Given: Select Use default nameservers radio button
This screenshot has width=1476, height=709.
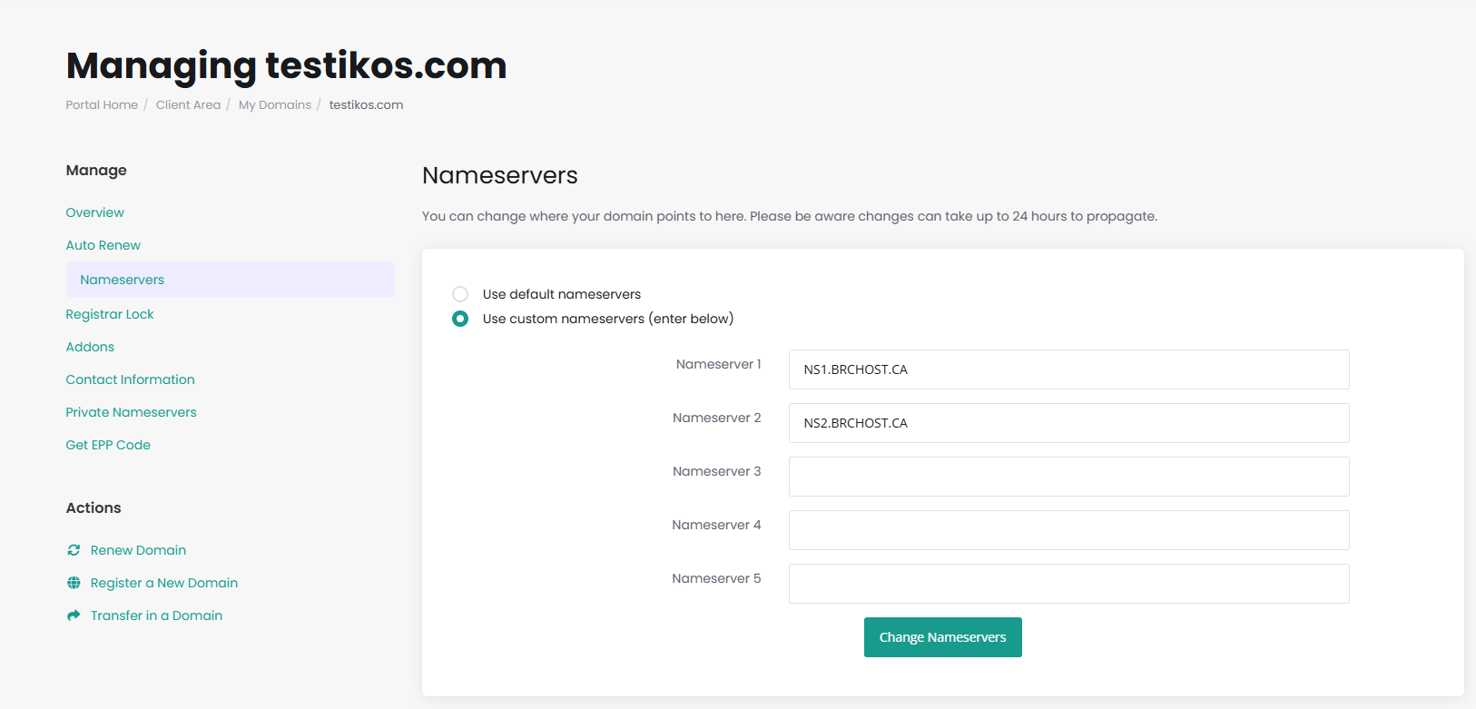Looking at the screenshot, I should [x=460, y=294].
